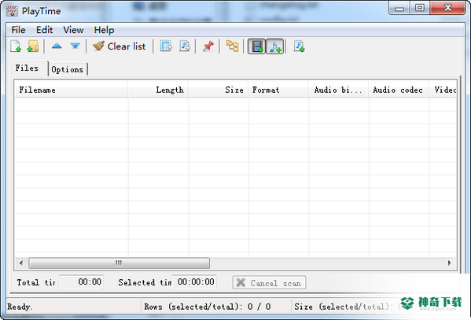Click the scrollbar right arrow
This screenshot has height=320, width=471.
[x=449, y=263]
